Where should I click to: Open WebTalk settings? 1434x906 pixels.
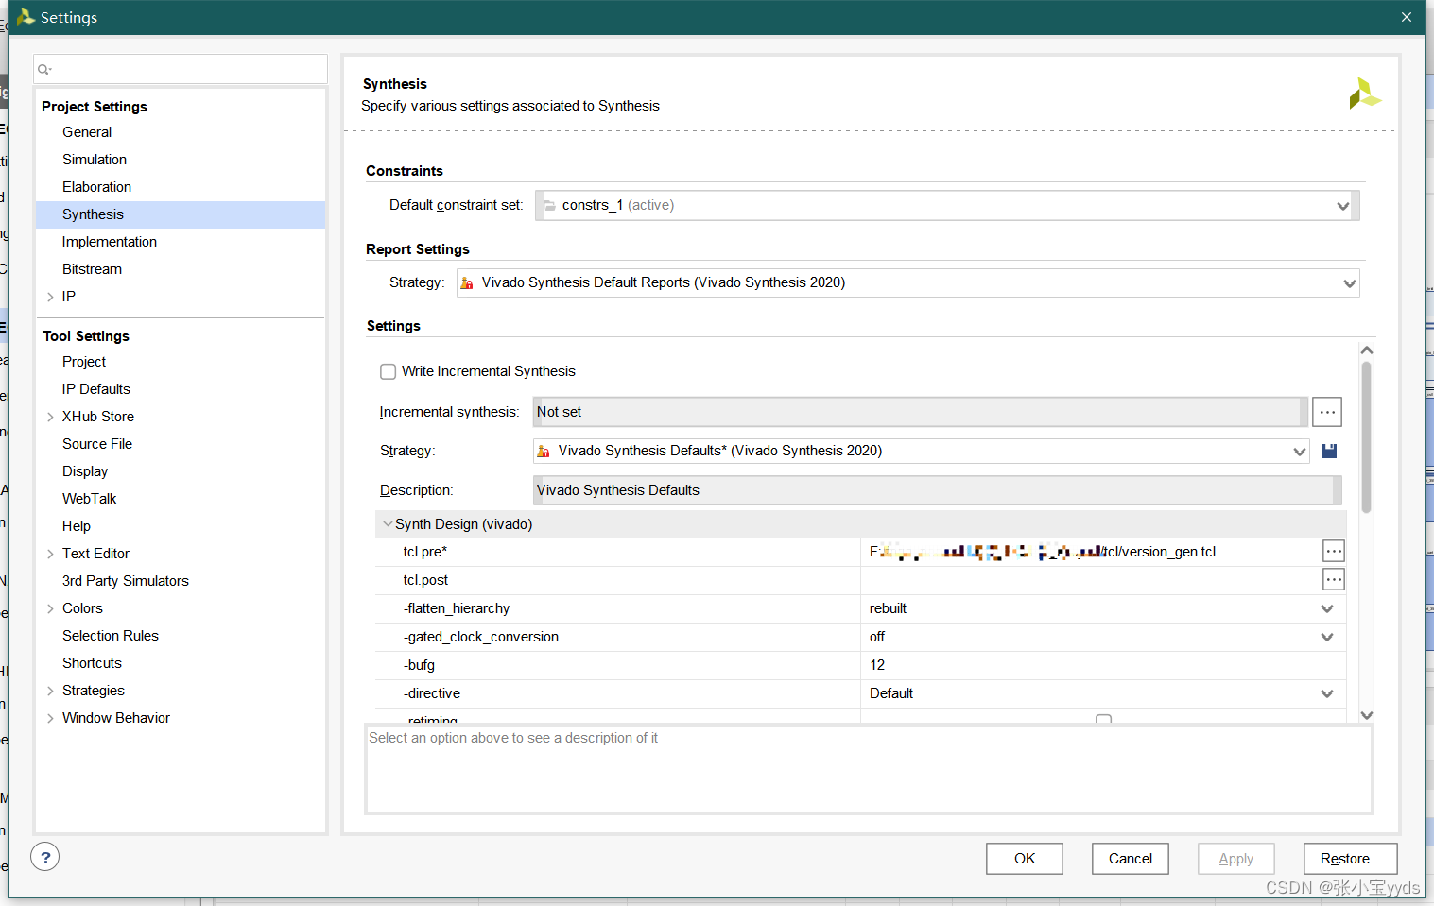tap(90, 499)
